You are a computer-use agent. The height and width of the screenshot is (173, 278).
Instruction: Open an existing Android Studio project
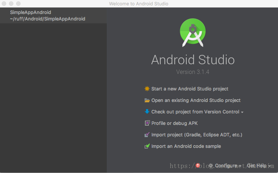pos(196,100)
